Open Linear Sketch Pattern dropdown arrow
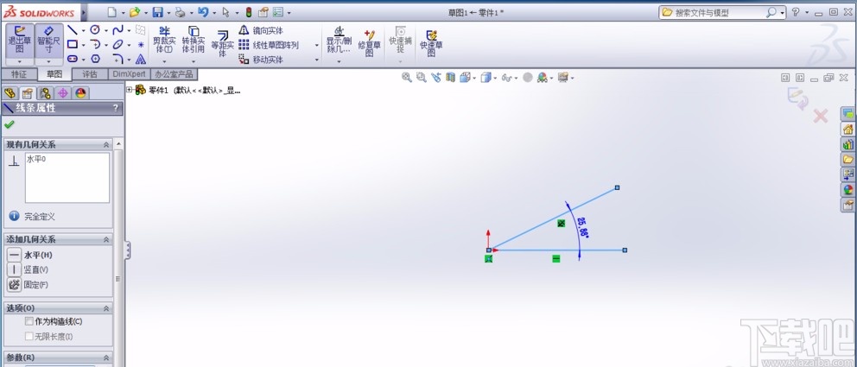857x367 pixels. pyautogui.click(x=316, y=45)
